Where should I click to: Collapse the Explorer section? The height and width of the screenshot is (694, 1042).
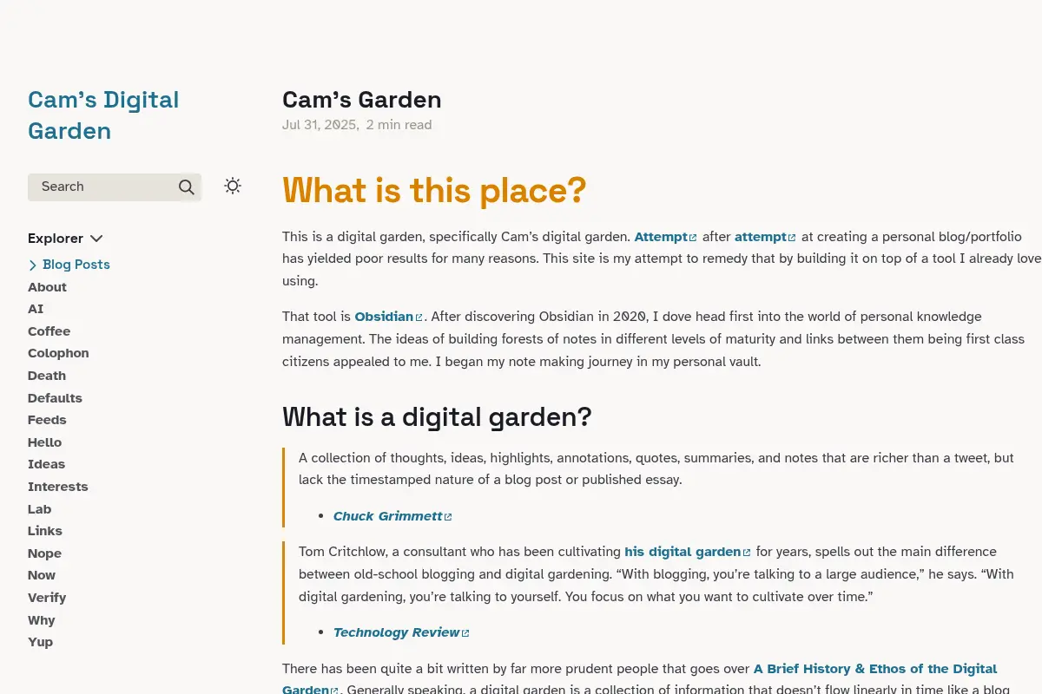click(x=65, y=239)
